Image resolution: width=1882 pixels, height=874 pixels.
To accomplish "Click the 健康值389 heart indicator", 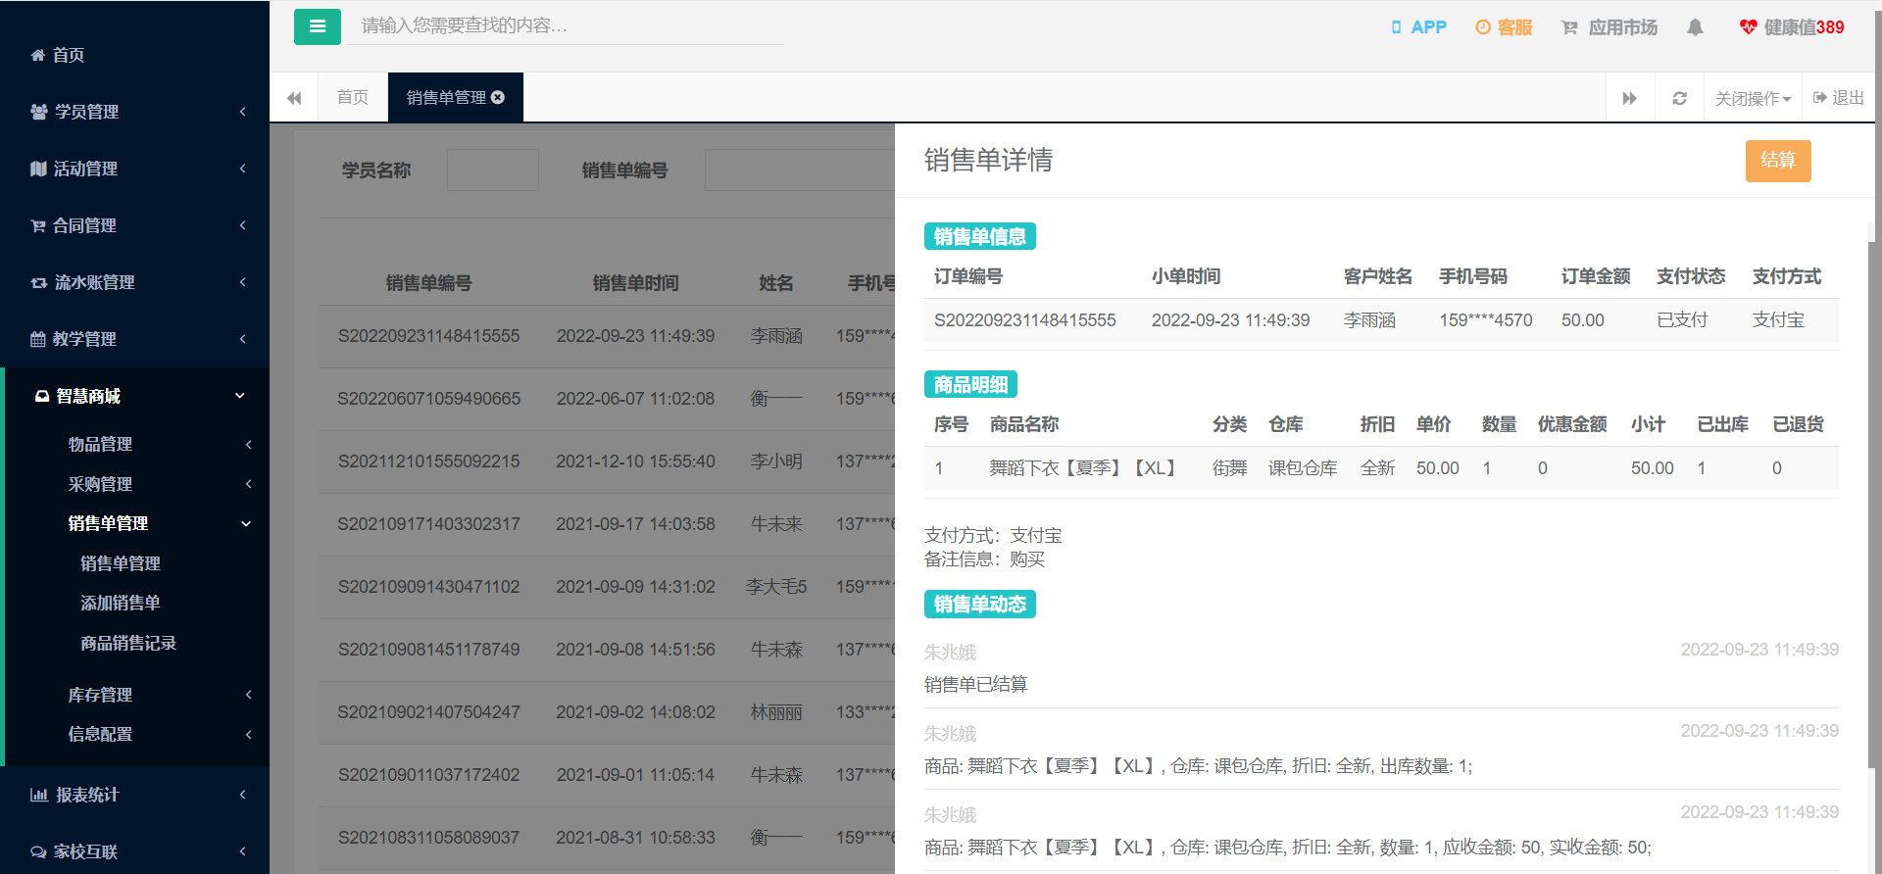I will coord(1792,27).
